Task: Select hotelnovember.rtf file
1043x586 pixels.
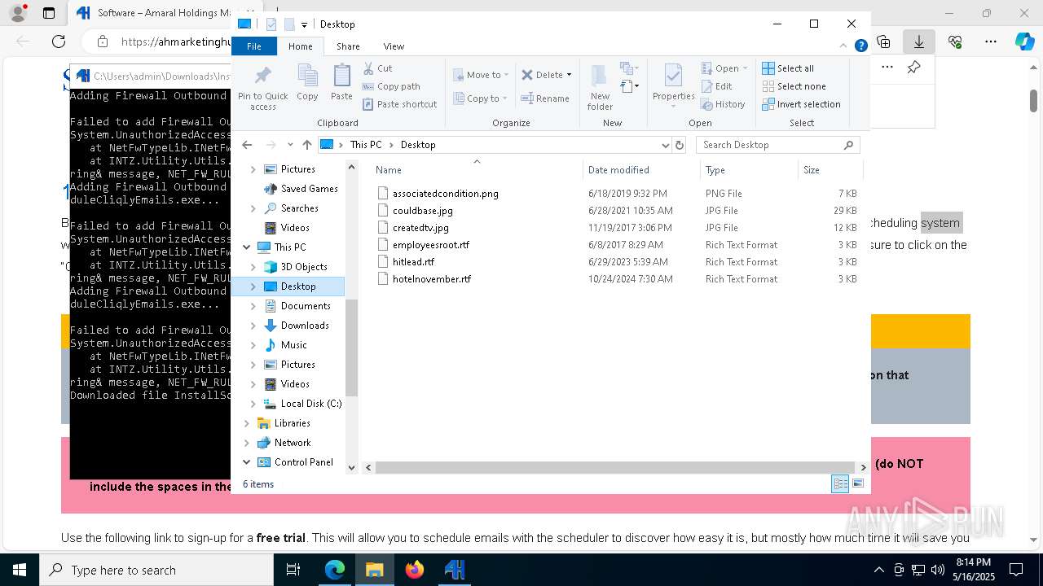Action: [x=431, y=279]
